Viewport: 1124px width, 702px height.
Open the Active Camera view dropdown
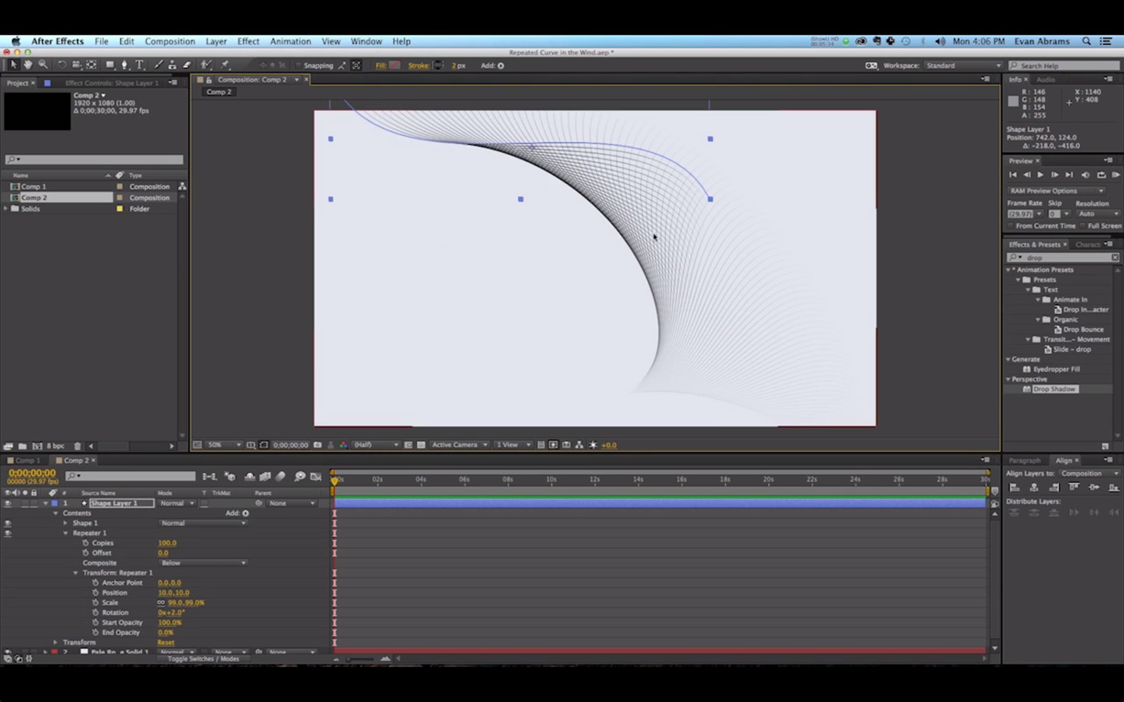point(458,444)
